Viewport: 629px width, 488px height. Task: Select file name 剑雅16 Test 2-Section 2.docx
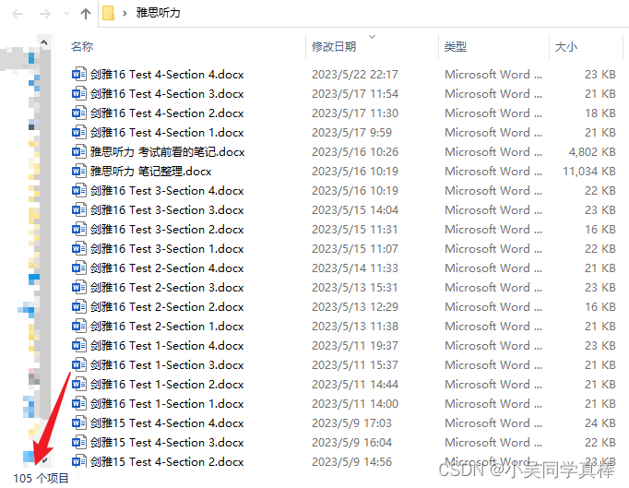(x=167, y=306)
